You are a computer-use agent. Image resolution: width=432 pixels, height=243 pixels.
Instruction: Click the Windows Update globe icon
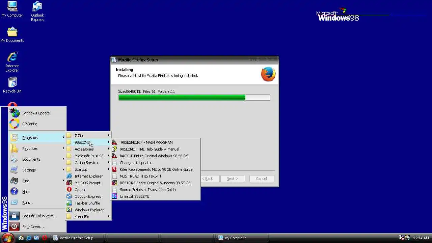[14, 113]
